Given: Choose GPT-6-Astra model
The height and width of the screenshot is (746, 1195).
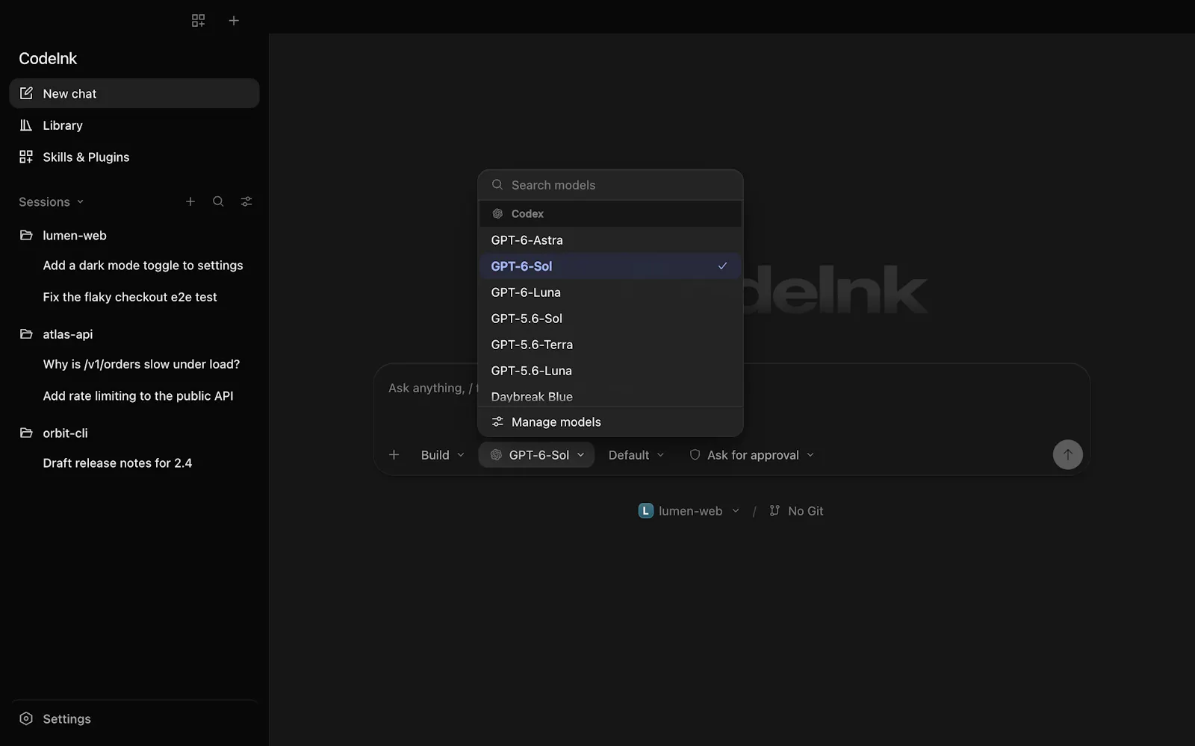Looking at the screenshot, I should pos(610,240).
